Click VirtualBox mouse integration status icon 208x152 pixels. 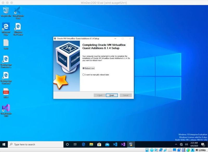coord(188,150)
